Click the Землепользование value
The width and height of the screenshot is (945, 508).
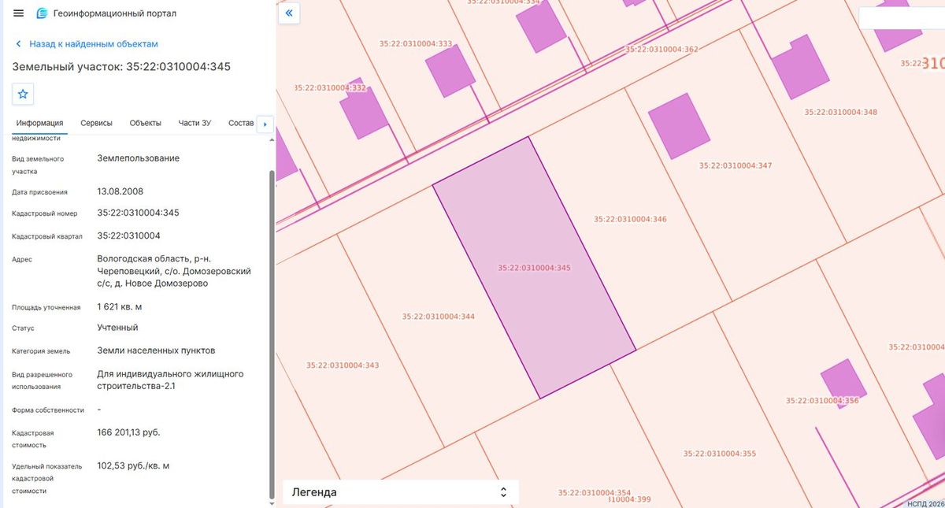tap(139, 158)
